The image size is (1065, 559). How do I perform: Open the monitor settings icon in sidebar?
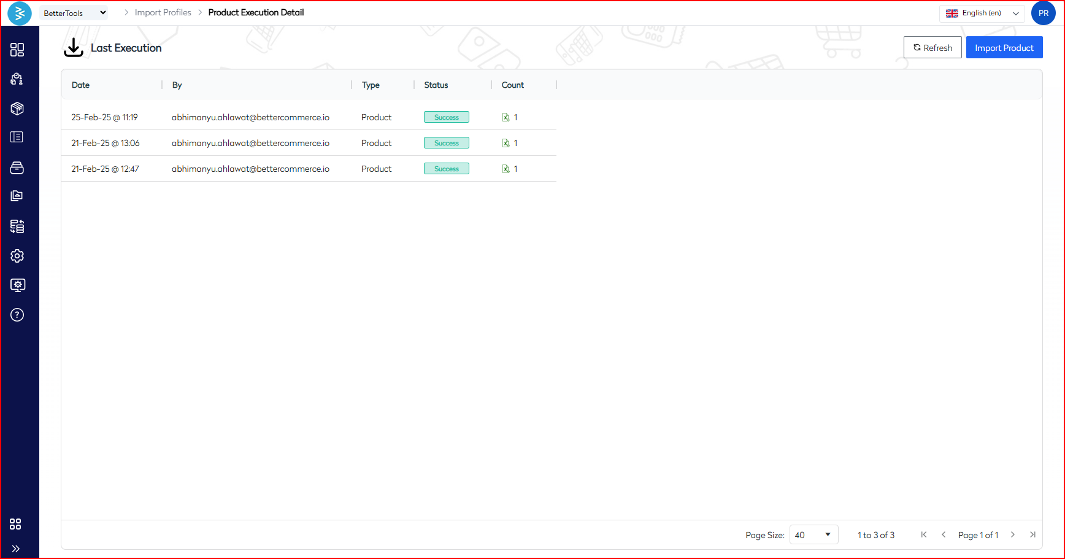[x=17, y=285]
